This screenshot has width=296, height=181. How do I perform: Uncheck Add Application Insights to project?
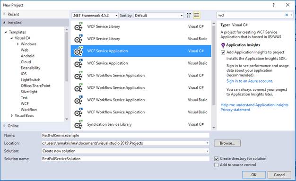[223, 52]
